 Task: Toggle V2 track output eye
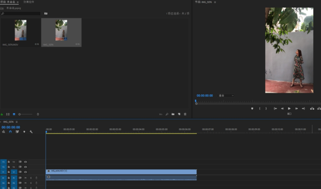(x=25, y=167)
